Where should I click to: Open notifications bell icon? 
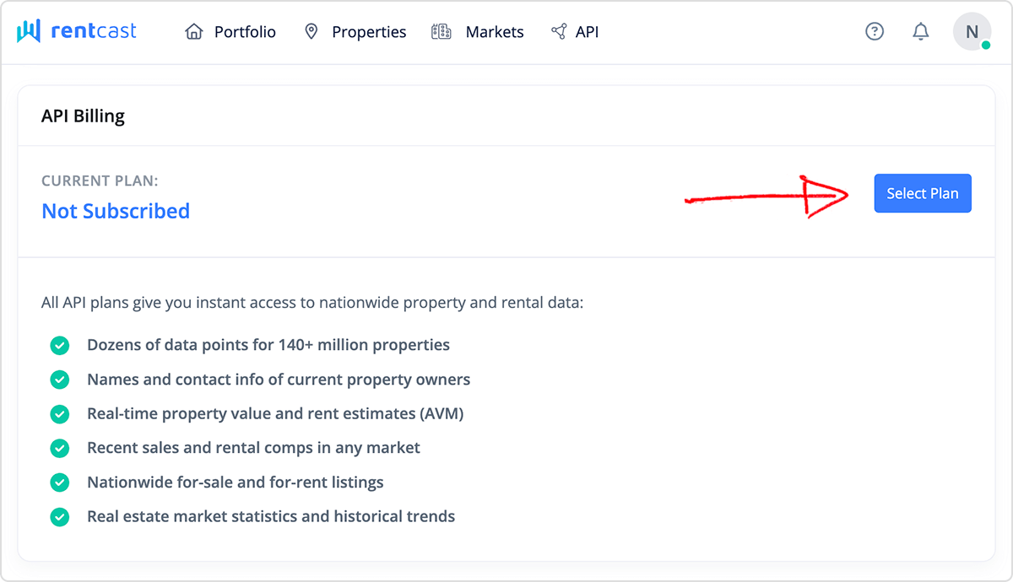(x=921, y=32)
